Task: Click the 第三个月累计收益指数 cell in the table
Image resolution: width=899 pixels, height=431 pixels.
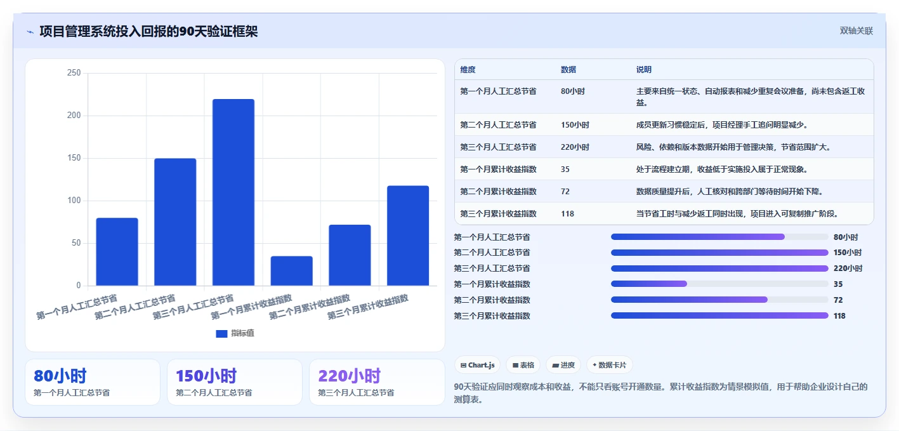Action: point(498,214)
